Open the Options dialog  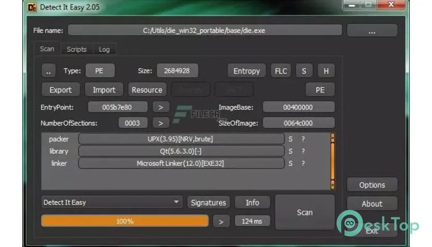[372, 185]
